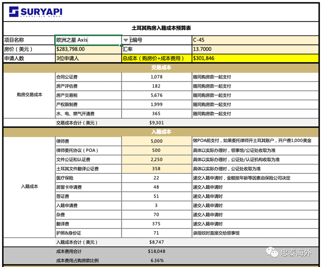Select the exchange rate value 13.7000
This screenshot has height=267, width=322.
(x=255, y=49)
